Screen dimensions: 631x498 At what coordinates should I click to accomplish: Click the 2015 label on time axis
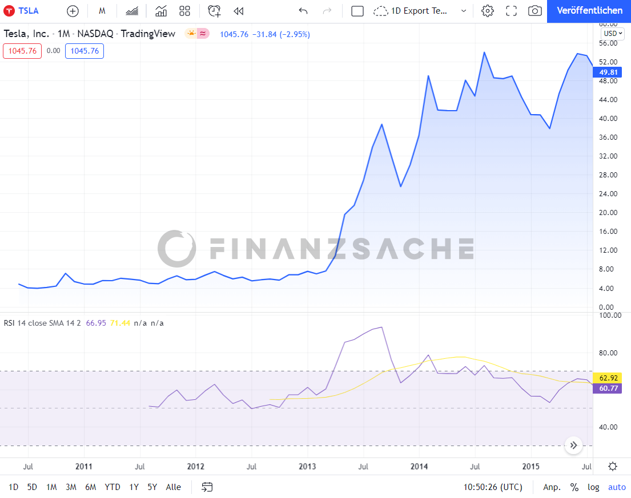pyautogui.click(x=531, y=467)
